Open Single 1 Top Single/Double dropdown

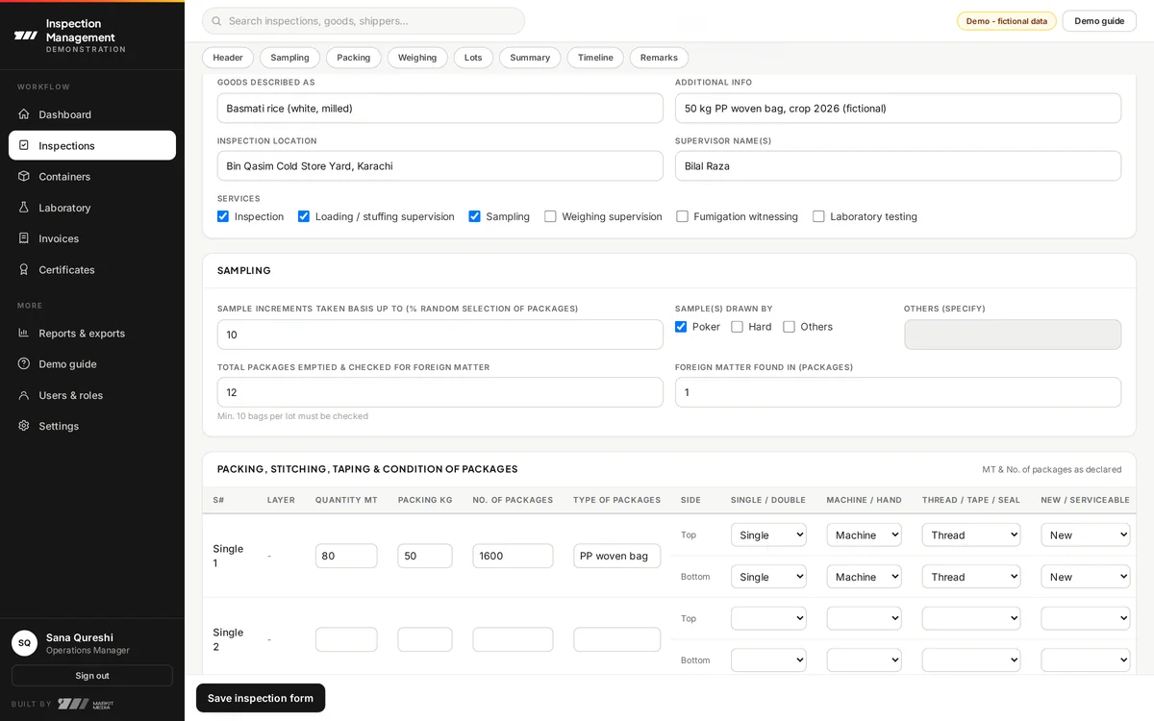(x=768, y=535)
